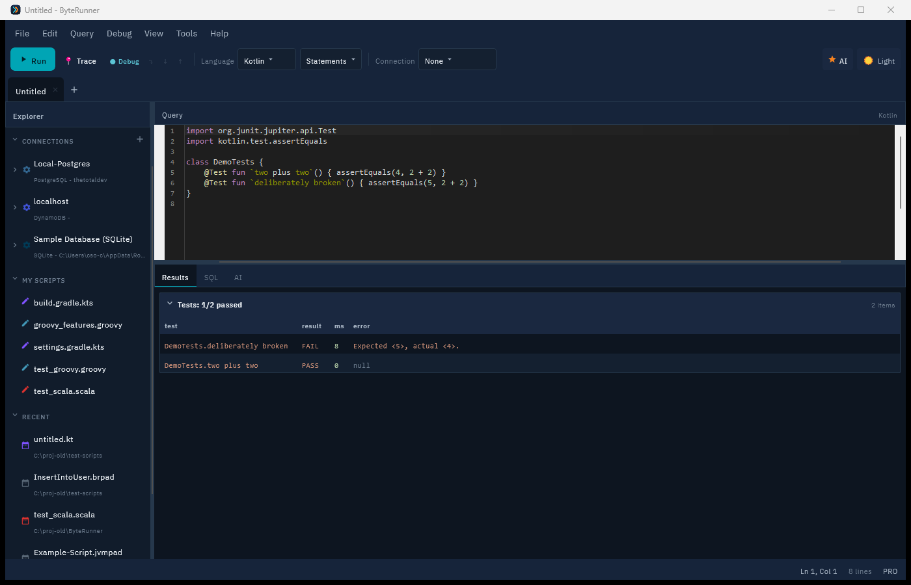Open settings.gradle.kts script
This screenshot has width=911, height=585.
click(x=69, y=347)
